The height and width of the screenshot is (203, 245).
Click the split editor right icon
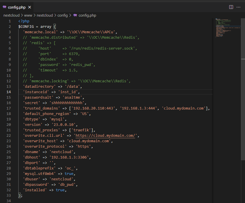[231, 7]
